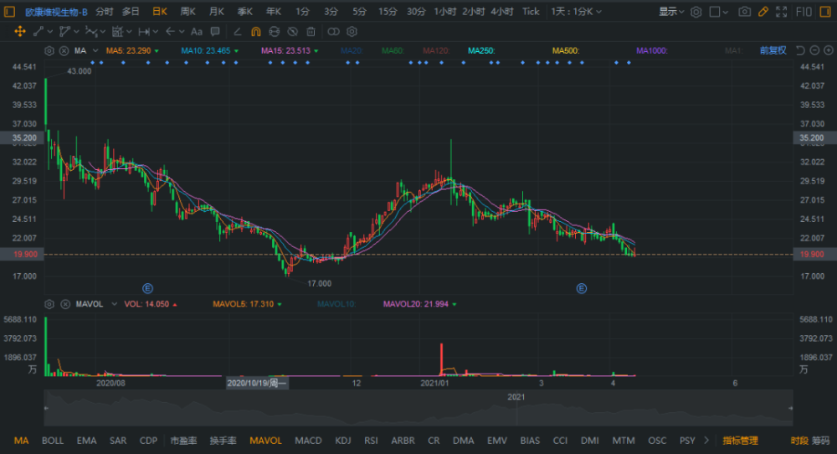Viewport: 837px width, 454px height.
Task: Remove the MAVOL indicator with X
Action: pos(65,304)
